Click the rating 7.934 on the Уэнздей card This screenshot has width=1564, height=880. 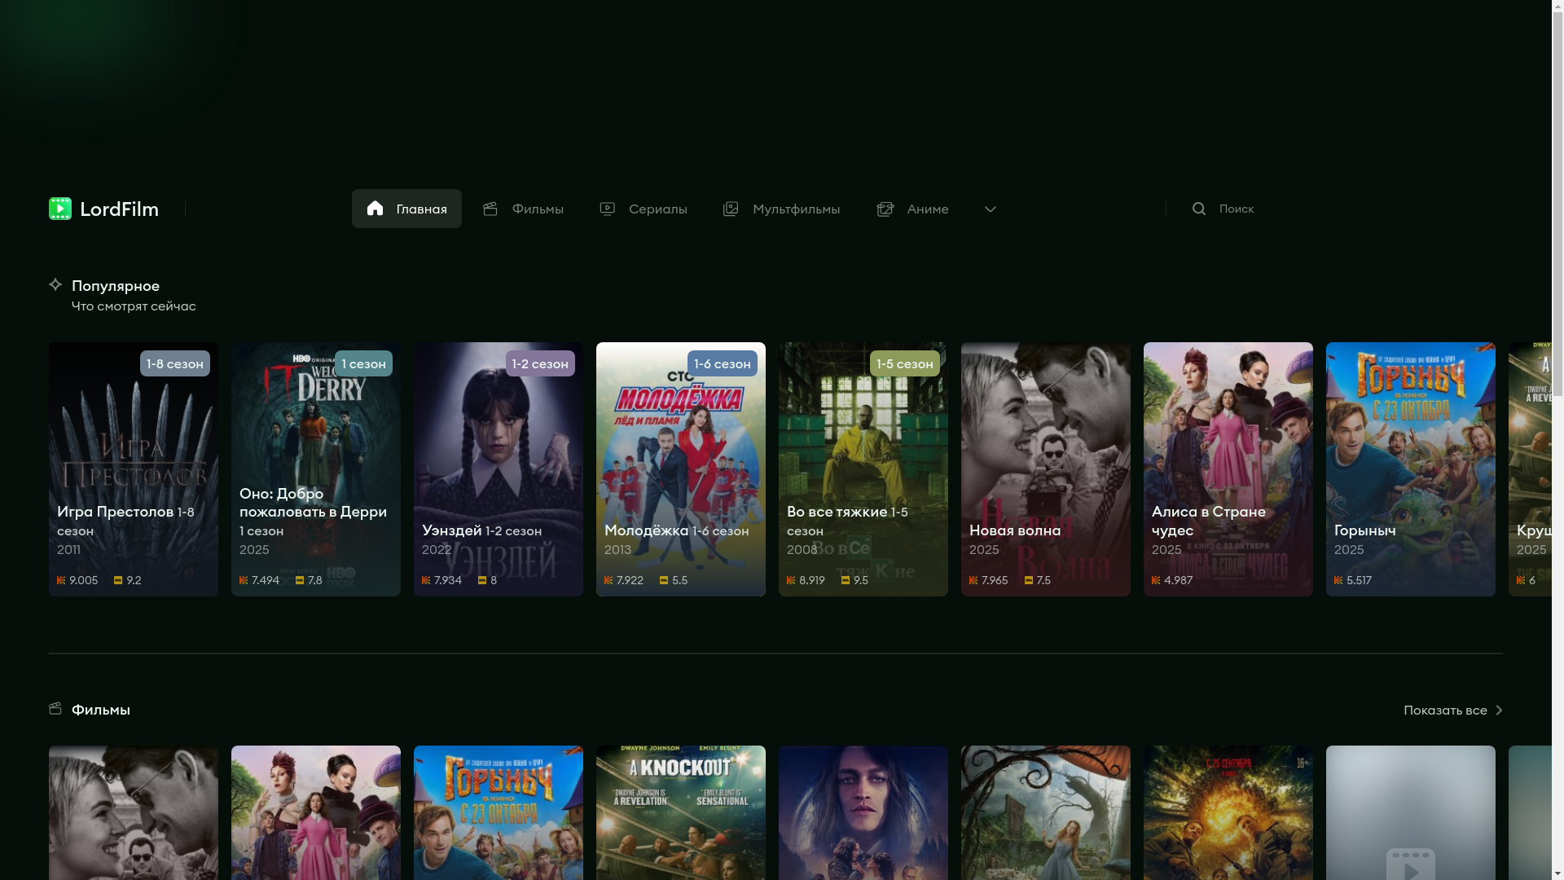[442, 580]
